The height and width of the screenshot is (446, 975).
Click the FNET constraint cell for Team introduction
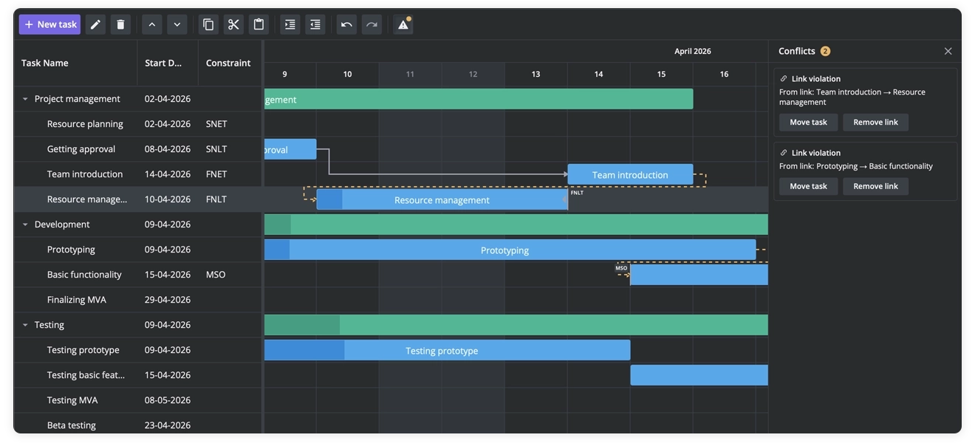[230, 174]
